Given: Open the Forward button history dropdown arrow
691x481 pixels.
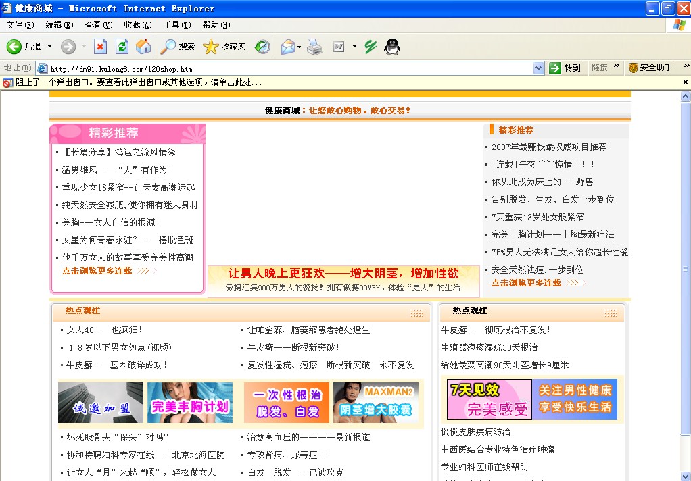Looking at the screenshot, I should point(84,46).
